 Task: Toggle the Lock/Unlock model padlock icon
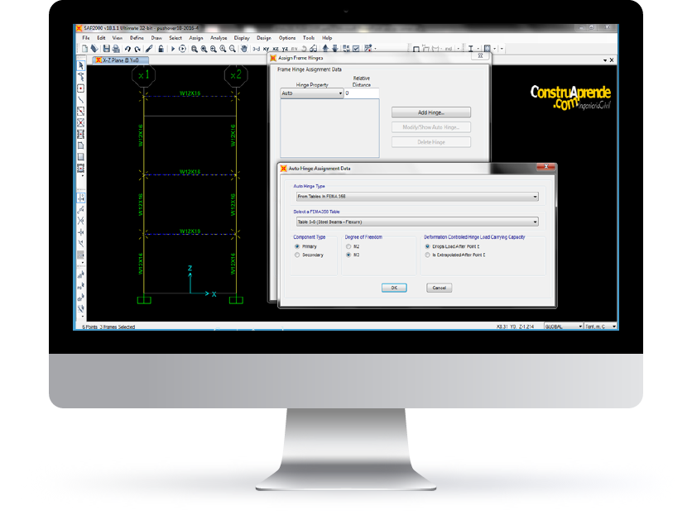point(161,49)
